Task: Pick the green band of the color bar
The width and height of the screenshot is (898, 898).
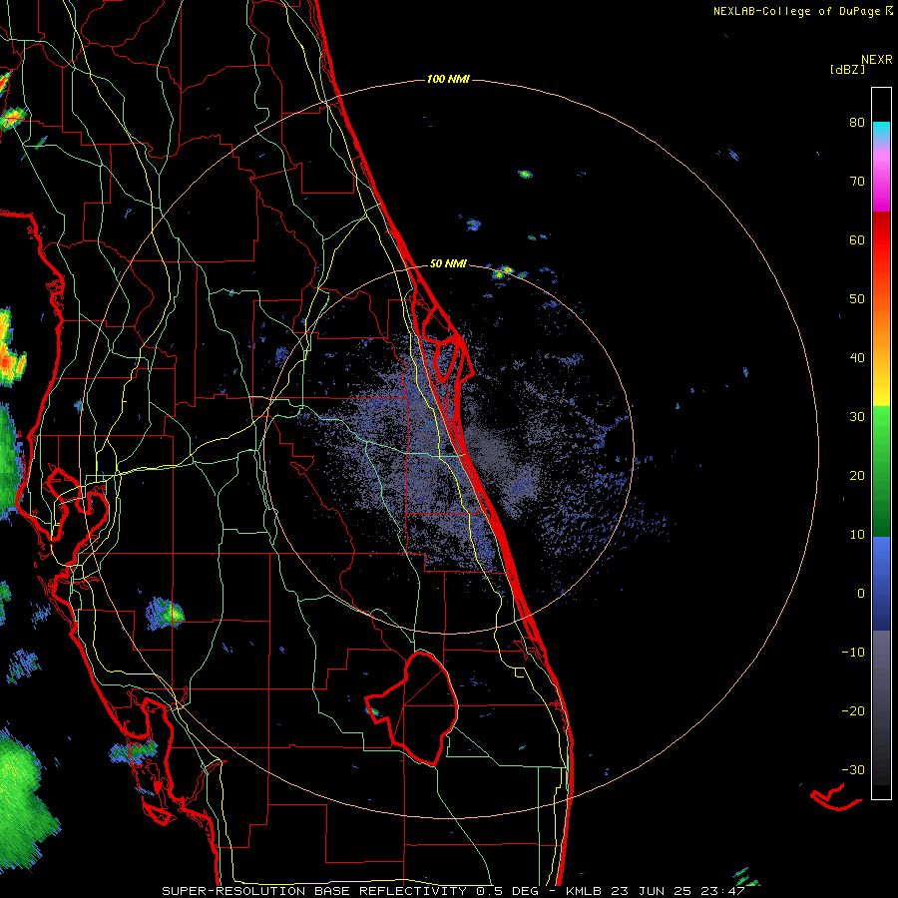Action: pos(881,471)
